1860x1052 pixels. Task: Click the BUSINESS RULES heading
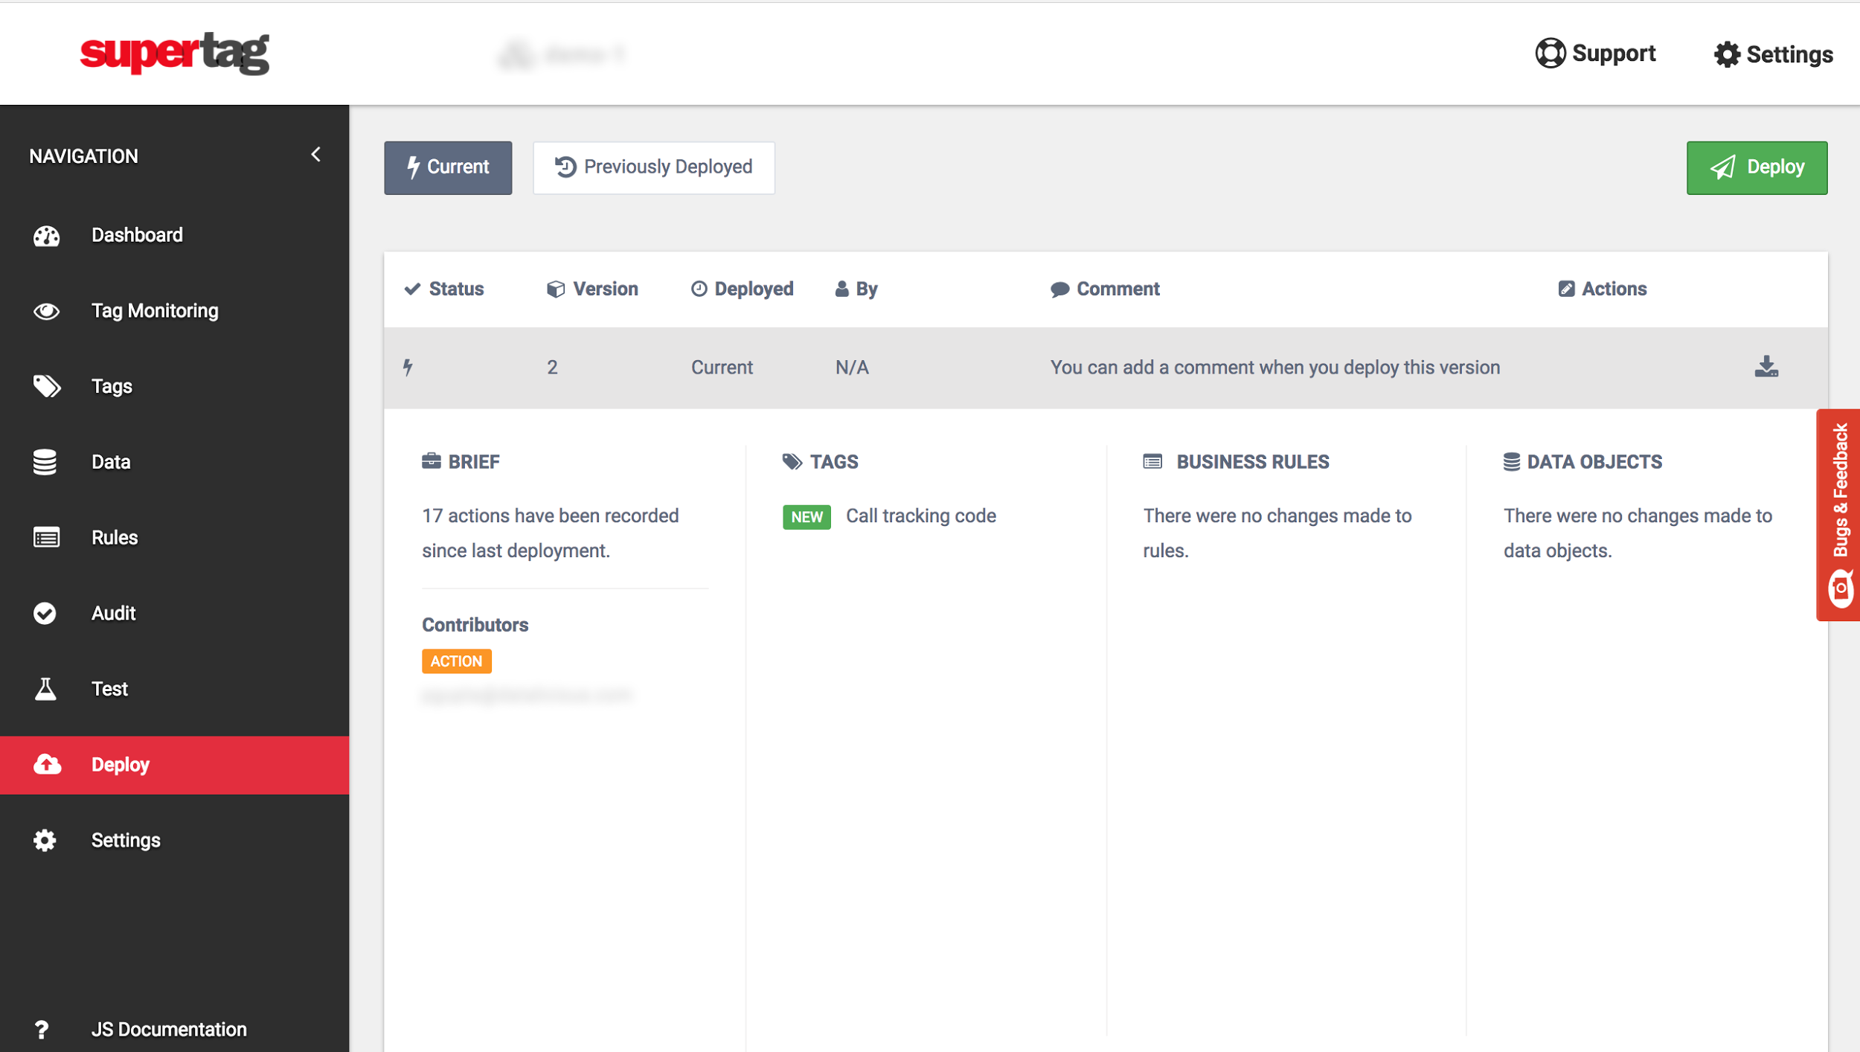tap(1236, 462)
